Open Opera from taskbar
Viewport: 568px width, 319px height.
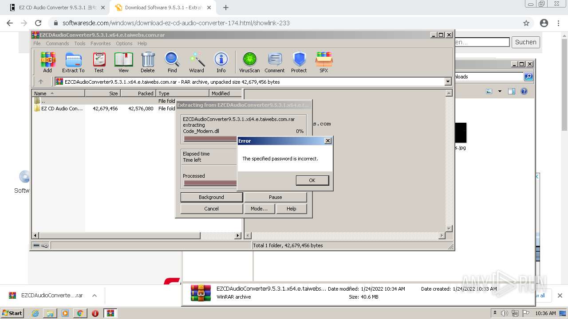pos(95,313)
